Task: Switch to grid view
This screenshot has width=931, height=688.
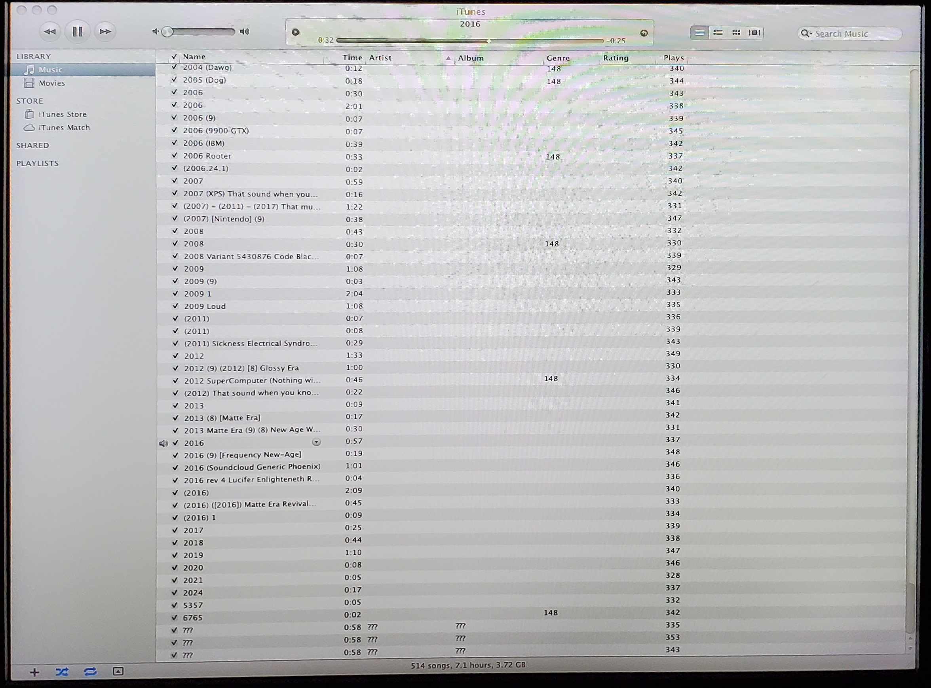Action: (736, 32)
